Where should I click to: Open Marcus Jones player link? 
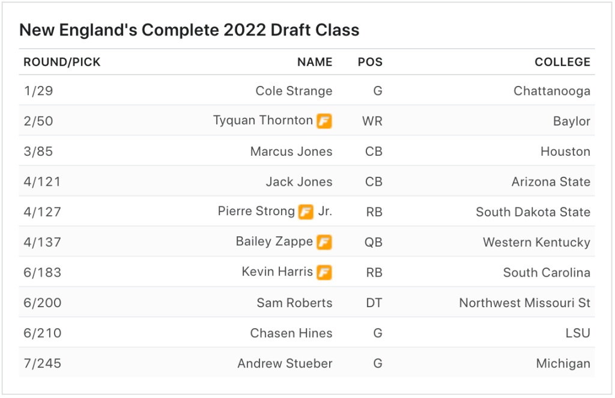[x=291, y=152]
